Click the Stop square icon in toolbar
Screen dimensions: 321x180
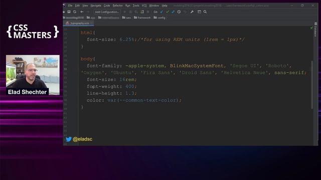148,12
